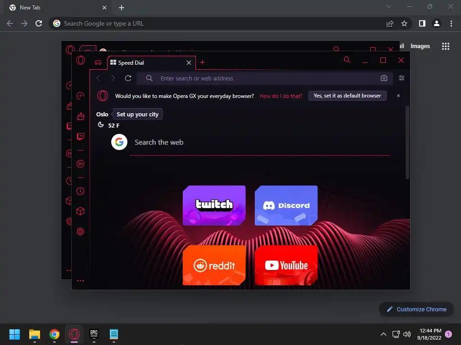Open sidebar setup three dots
The width and height of the screenshot is (461, 345).
(x=81, y=281)
